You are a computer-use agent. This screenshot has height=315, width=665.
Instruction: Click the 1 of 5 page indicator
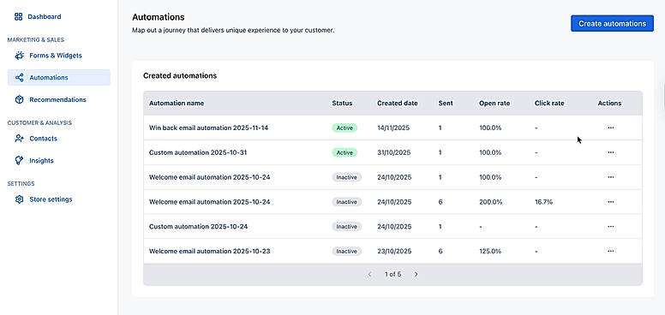point(392,275)
